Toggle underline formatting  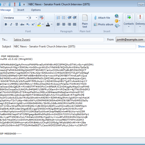pos(17,24)
